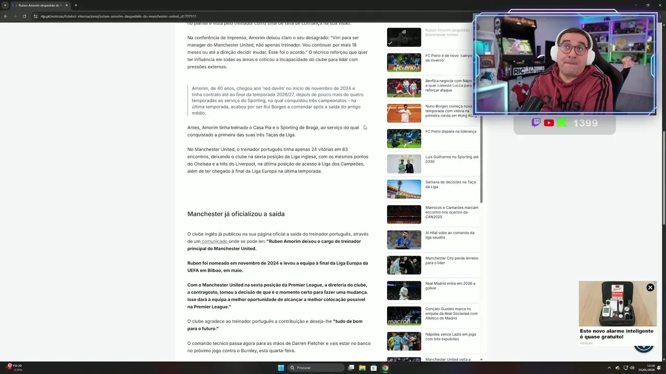This screenshot has width=666, height=374.
Task: Show hidden system tray icons chevron
Action: 609,368
